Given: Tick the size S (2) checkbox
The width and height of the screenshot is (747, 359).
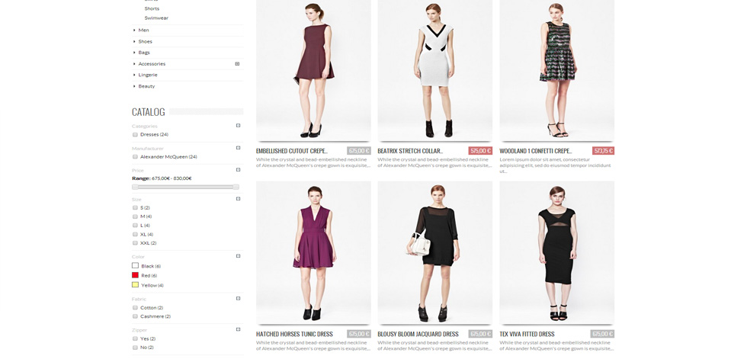Looking at the screenshot, I should pos(135,207).
